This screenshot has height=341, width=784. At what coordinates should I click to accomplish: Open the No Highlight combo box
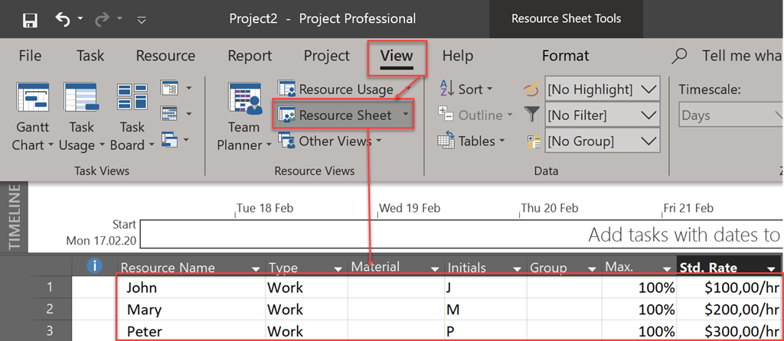click(x=602, y=89)
